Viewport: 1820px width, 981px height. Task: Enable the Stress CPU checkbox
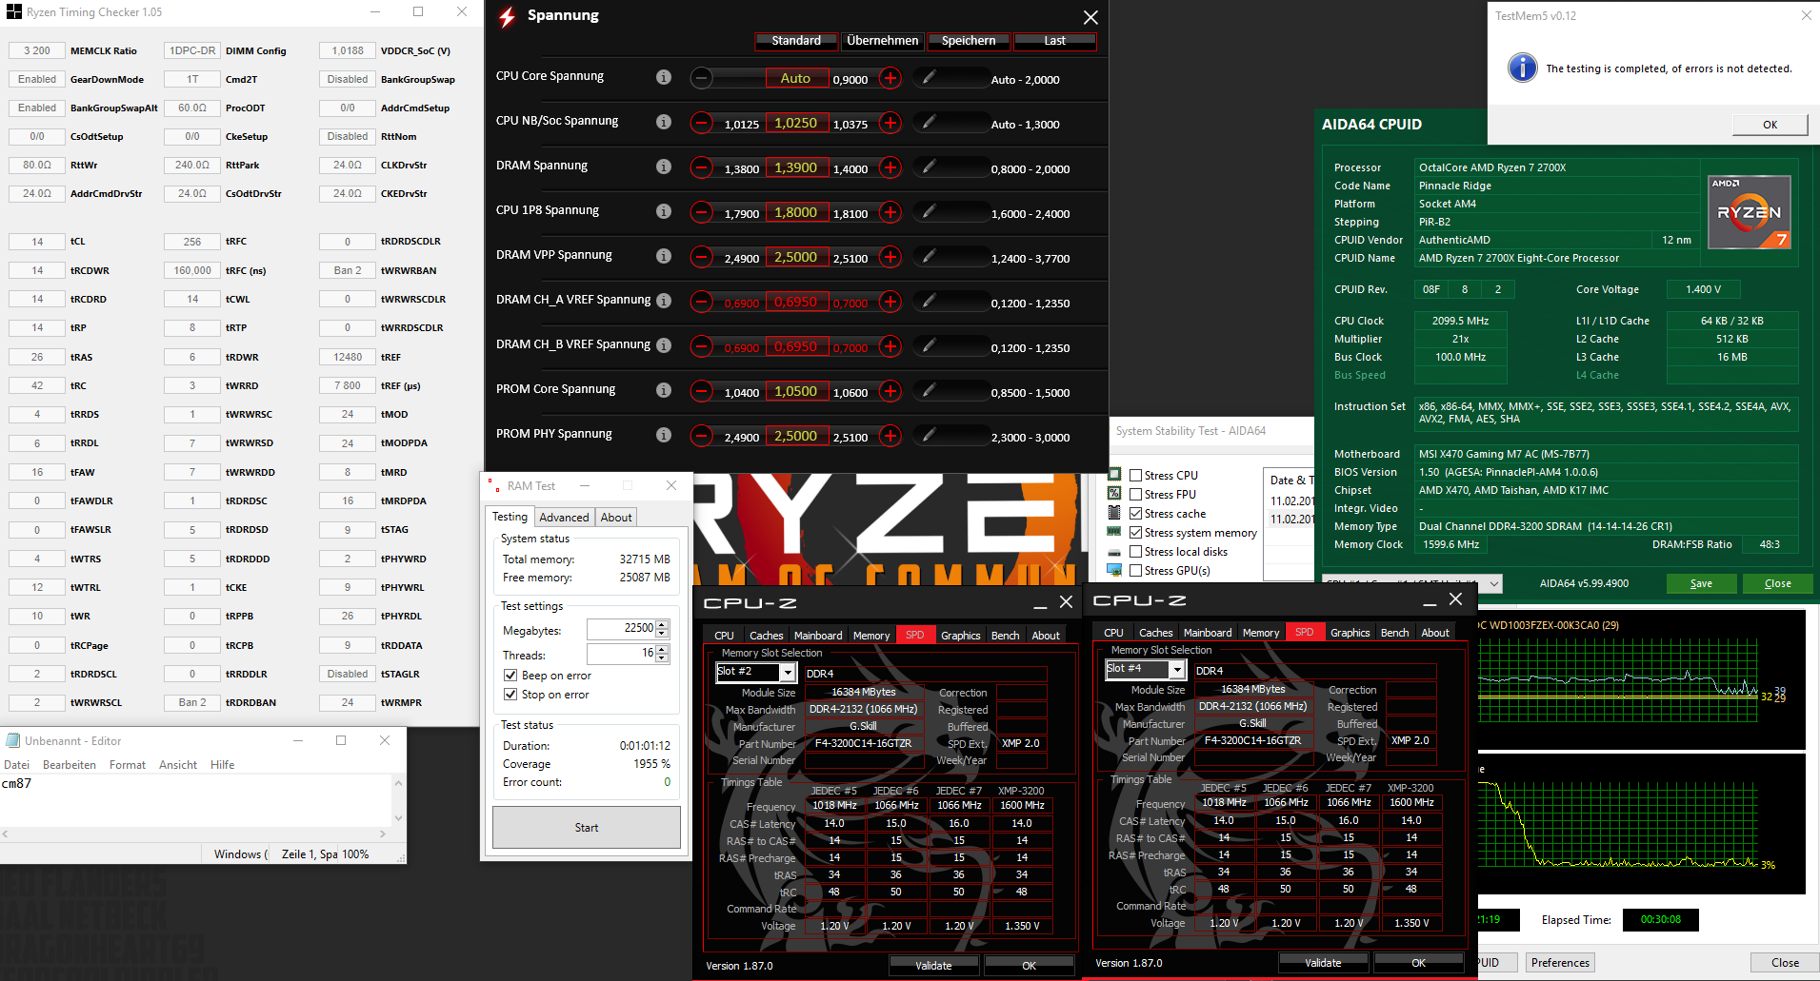point(1135,476)
